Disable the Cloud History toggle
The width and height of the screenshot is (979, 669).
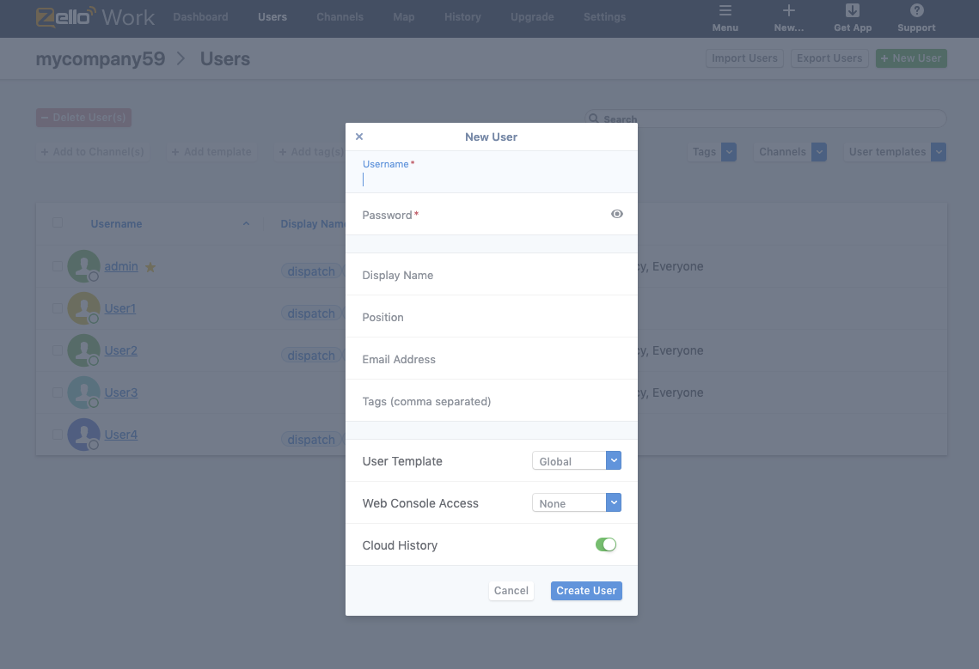(x=606, y=544)
